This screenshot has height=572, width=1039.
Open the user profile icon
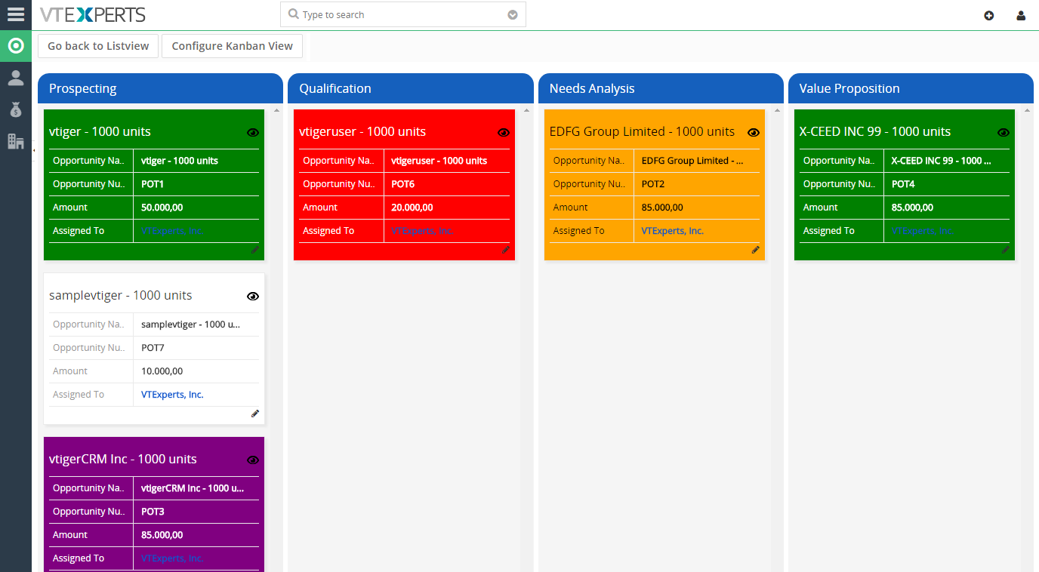pos(1021,15)
